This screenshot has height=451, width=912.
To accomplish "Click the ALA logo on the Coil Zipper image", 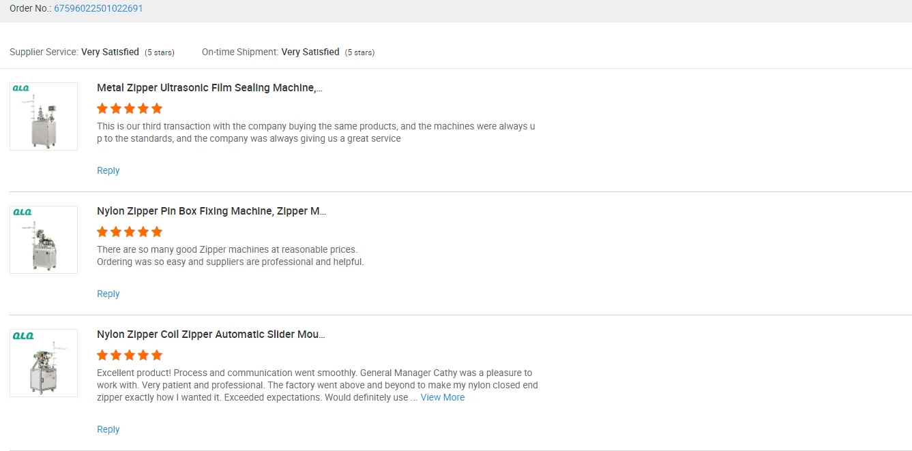I will coord(22,335).
